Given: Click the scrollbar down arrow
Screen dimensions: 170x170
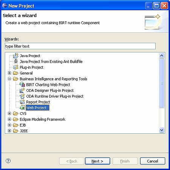Looking at the screenshot, I should (162, 130).
